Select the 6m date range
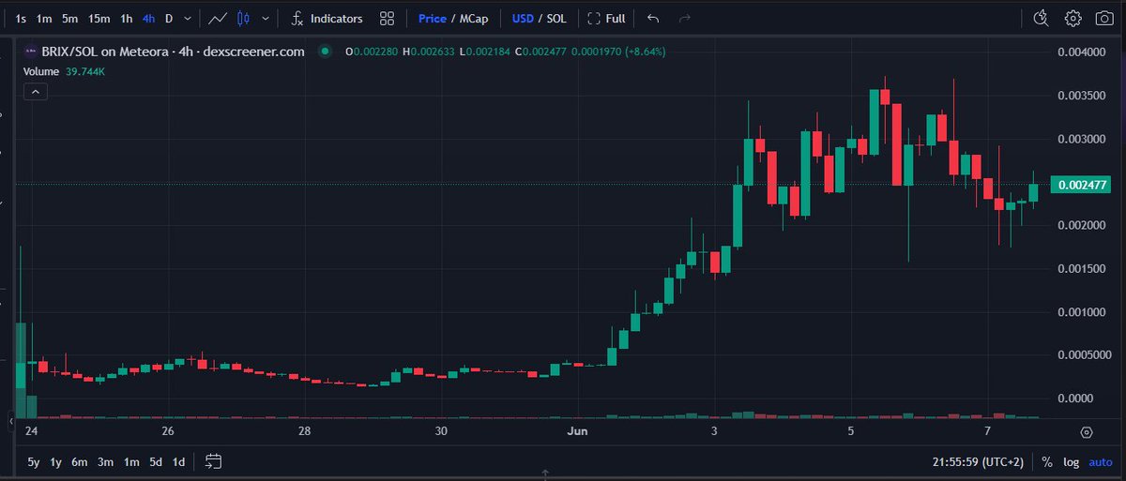The height and width of the screenshot is (481, 1126). pos(79,461)
